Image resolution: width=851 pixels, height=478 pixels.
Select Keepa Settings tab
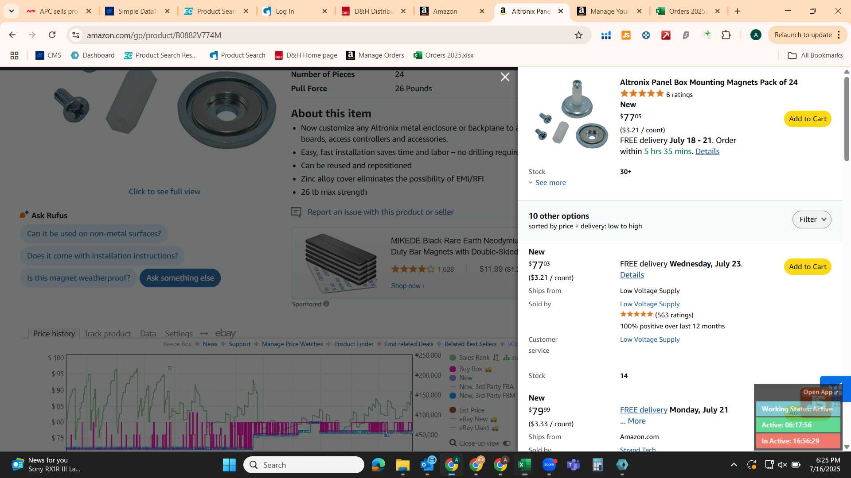[179, 334]
